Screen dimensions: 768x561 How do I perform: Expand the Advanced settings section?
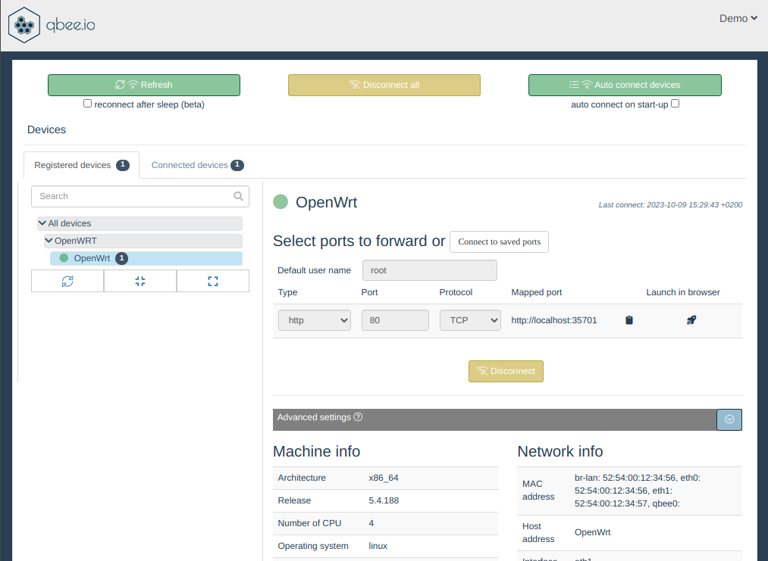tap(729, 419)
